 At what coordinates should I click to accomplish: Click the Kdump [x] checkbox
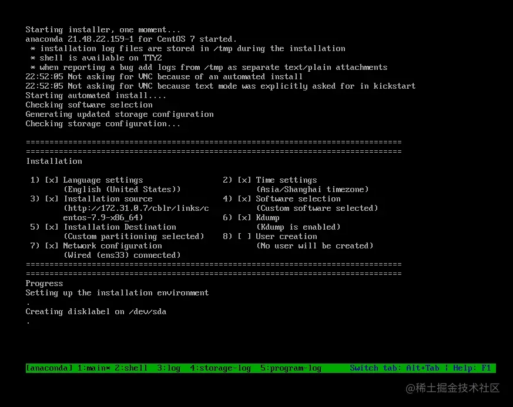click(244, 218)
